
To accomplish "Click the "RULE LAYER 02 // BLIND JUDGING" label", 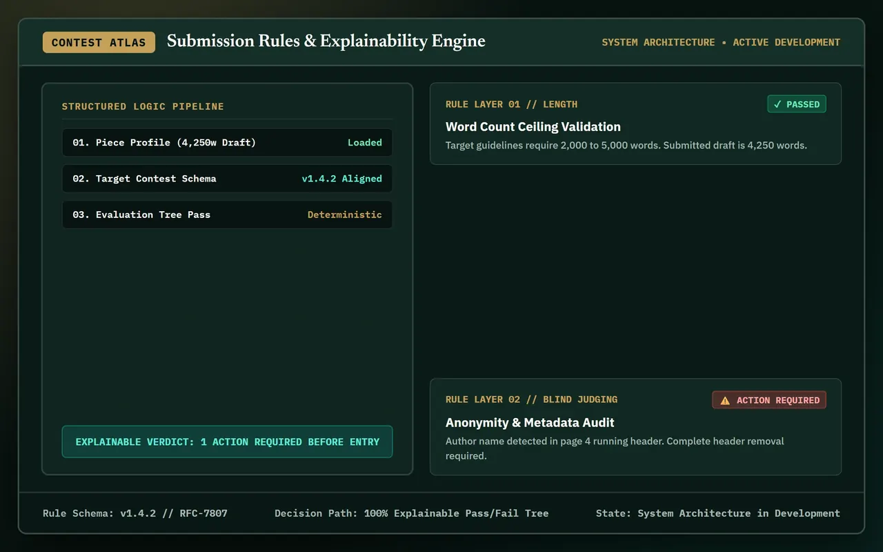I will (x=531, y=400).
